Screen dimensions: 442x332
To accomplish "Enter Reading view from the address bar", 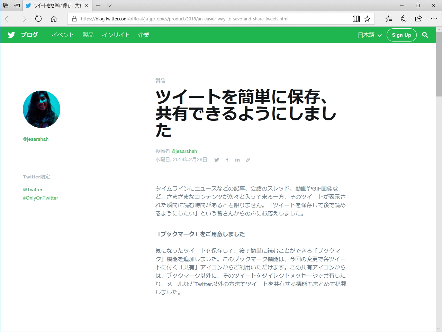I will 356,19.
